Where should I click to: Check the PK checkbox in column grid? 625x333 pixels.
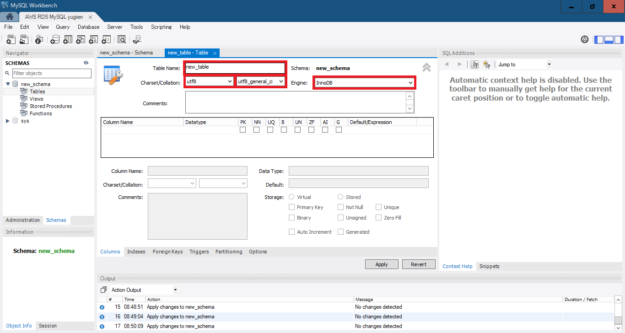(x=243, y=130)
